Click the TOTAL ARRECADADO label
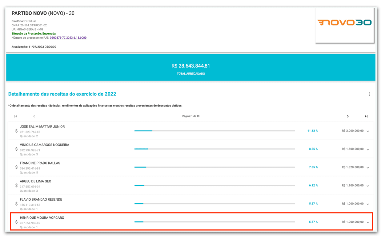This screenshot has width=381, height=238. (191, 74)
